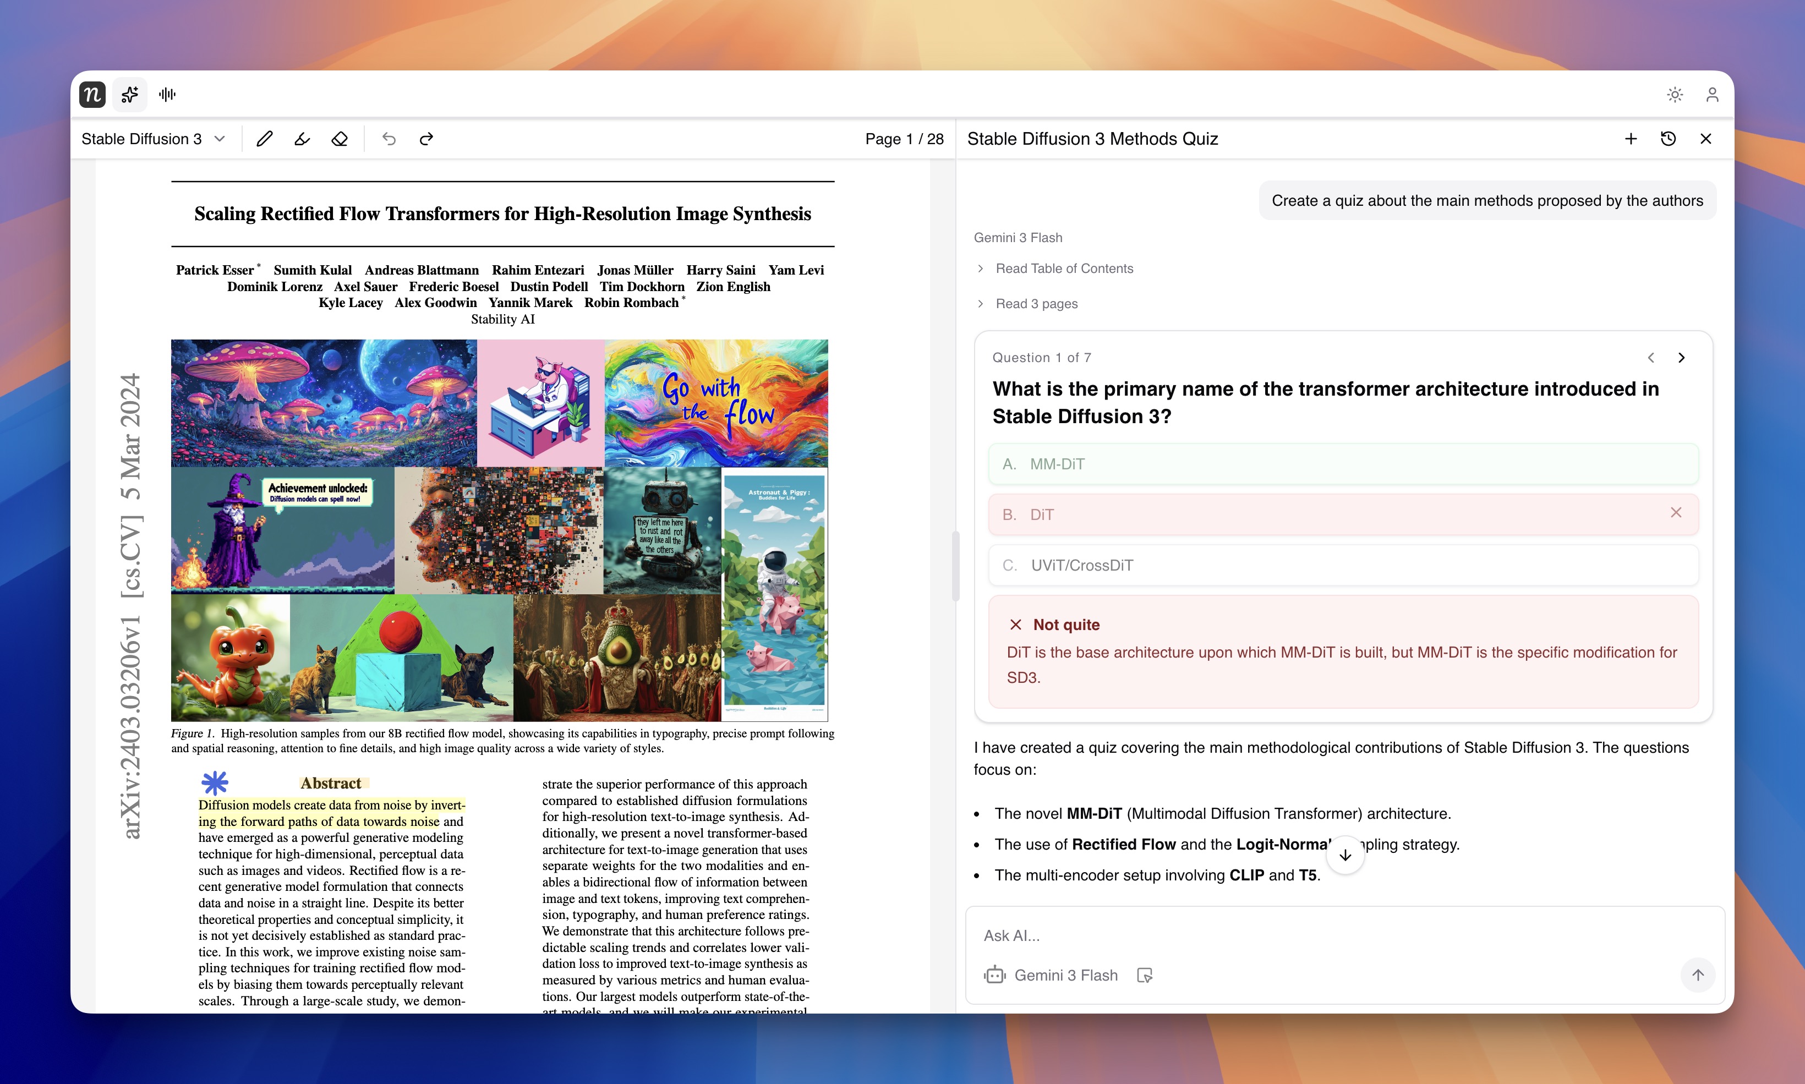Open the AI sparkle assistant tab
Image resolution: width=1805 pixels, height=1084 pixels.
(x=130, y=94)
